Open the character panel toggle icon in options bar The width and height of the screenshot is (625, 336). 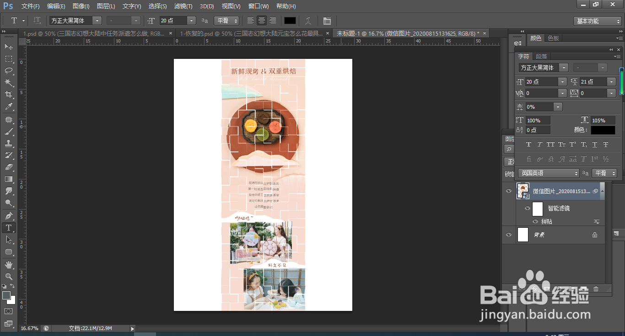click(x=327, y=21)
